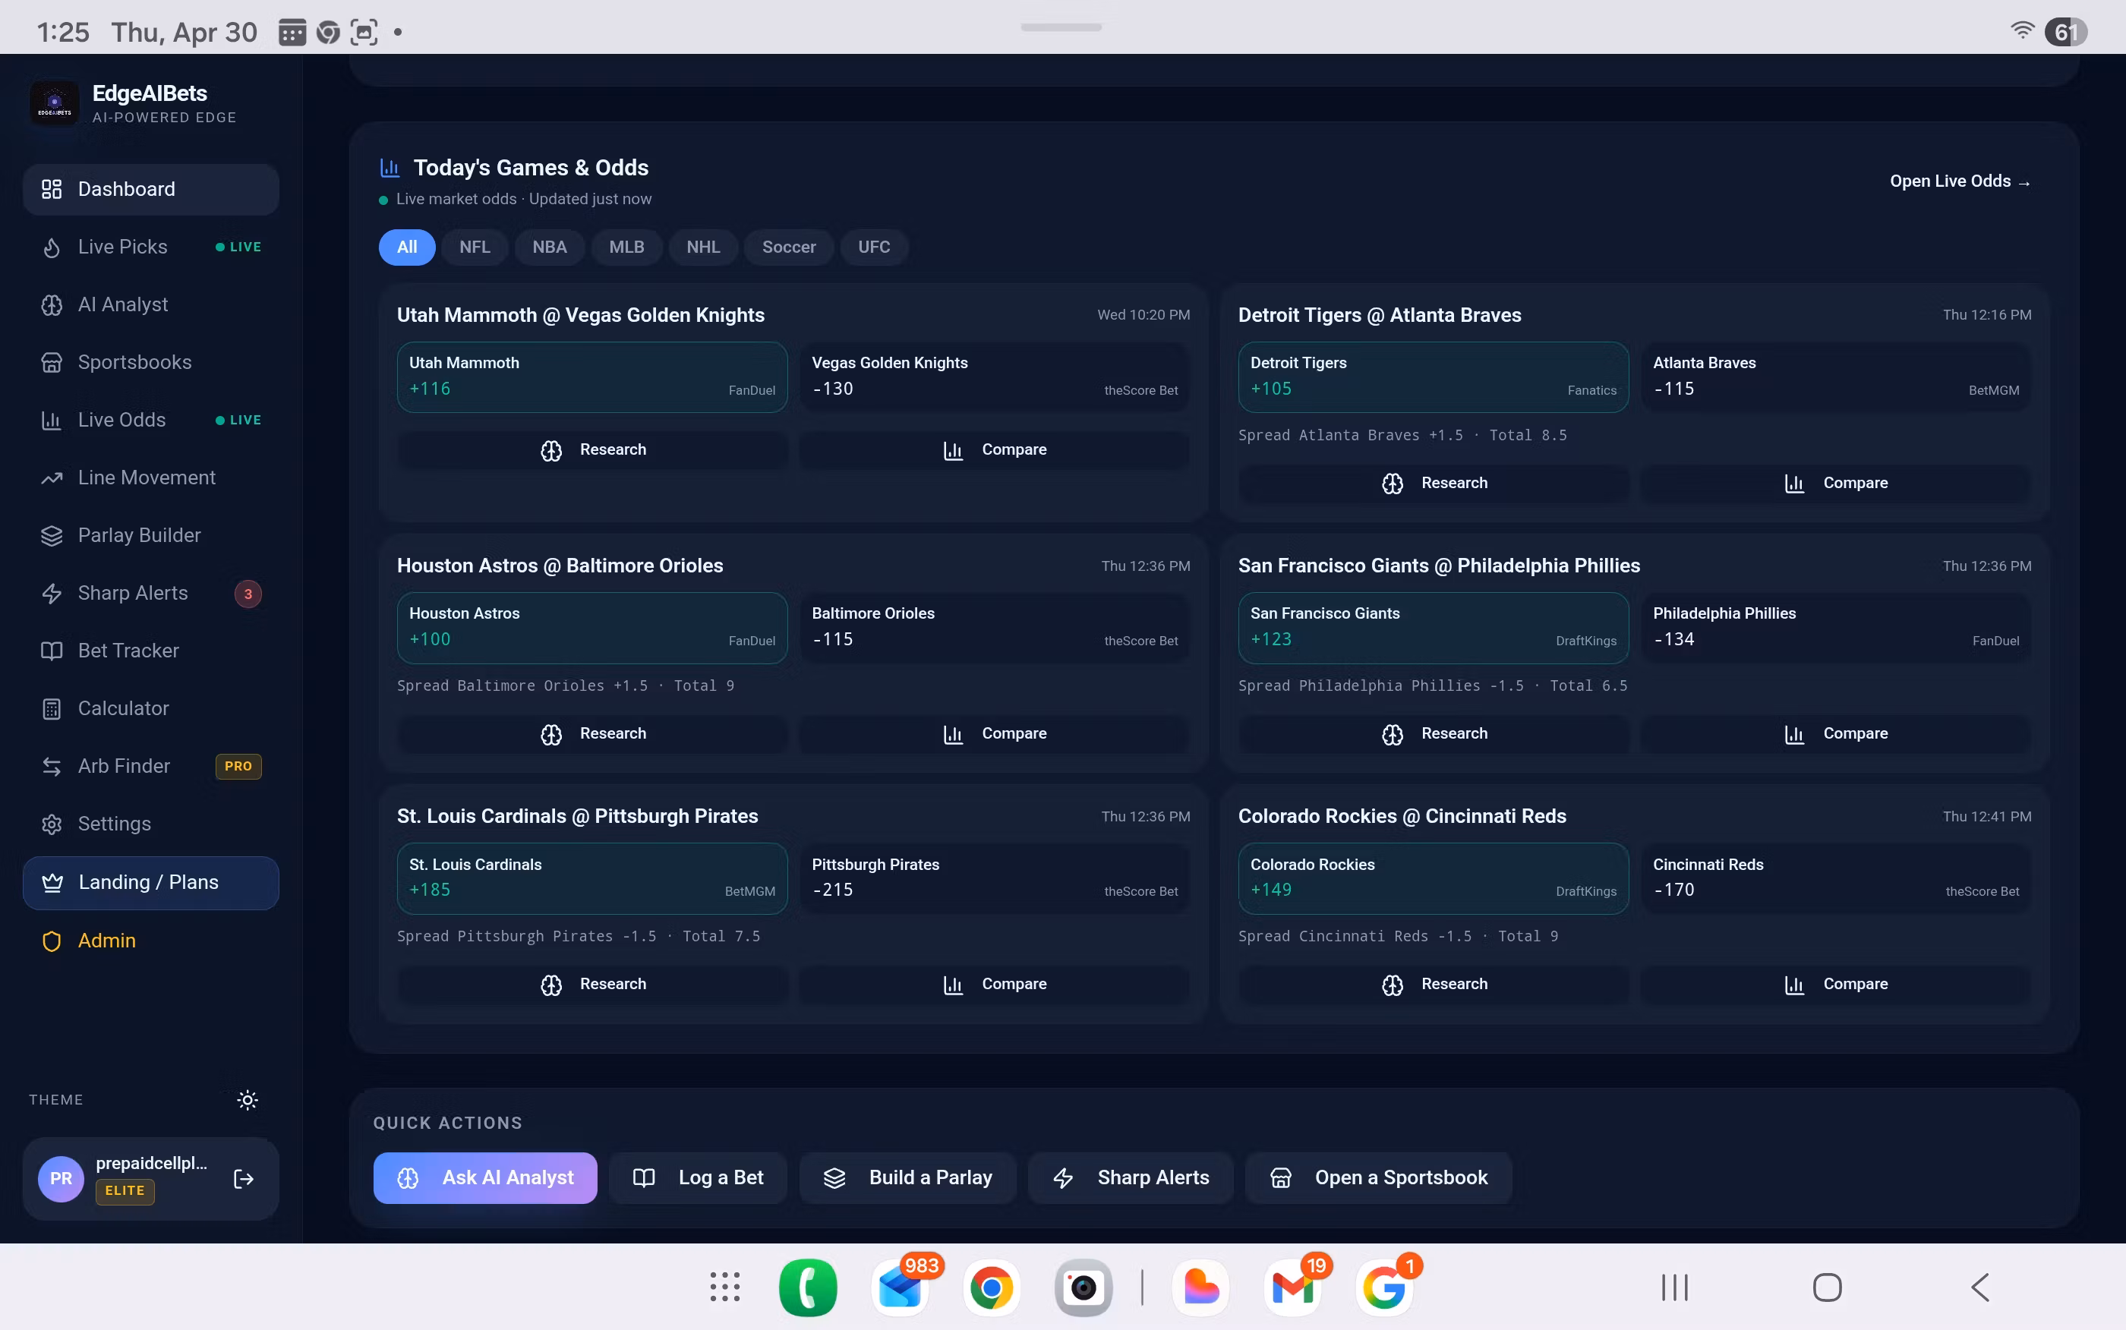
Task: Open the app drawer grid icon
Action: pos(725,1287)
